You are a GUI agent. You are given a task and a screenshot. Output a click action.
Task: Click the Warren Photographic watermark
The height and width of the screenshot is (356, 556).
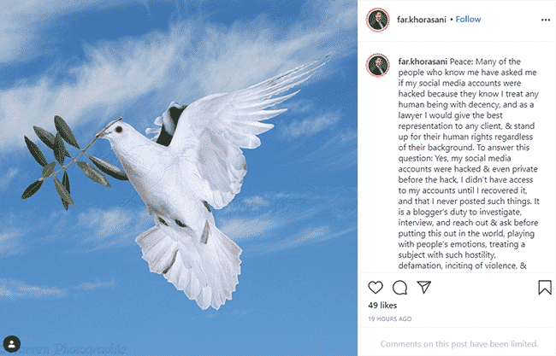point(64,349)
